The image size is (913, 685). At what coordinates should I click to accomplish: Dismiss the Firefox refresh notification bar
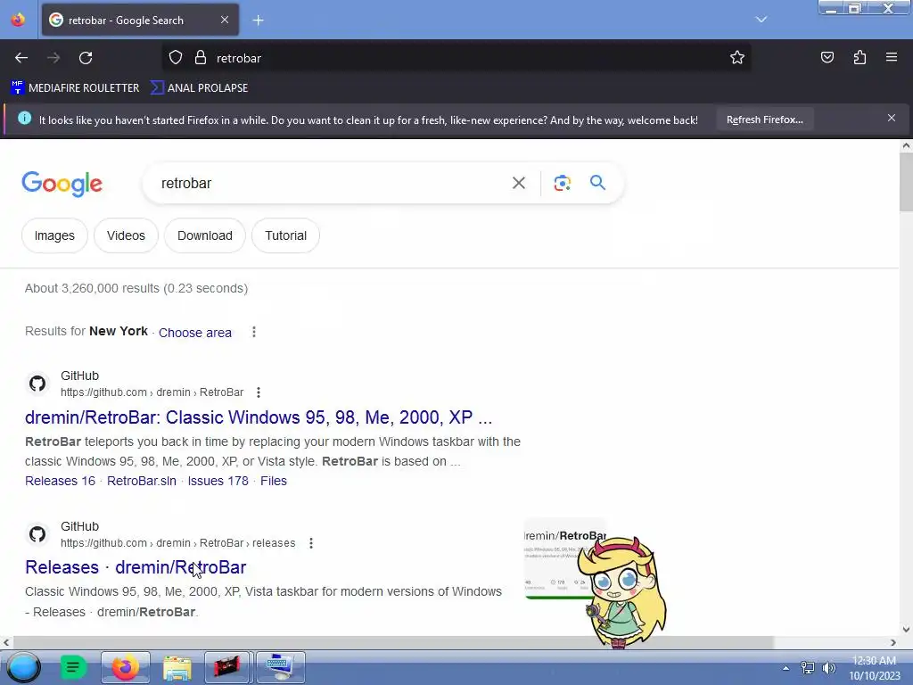[891, 119]
